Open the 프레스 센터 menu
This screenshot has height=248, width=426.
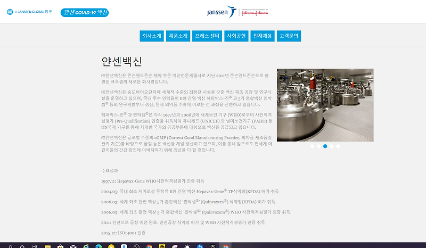(207, 36)
